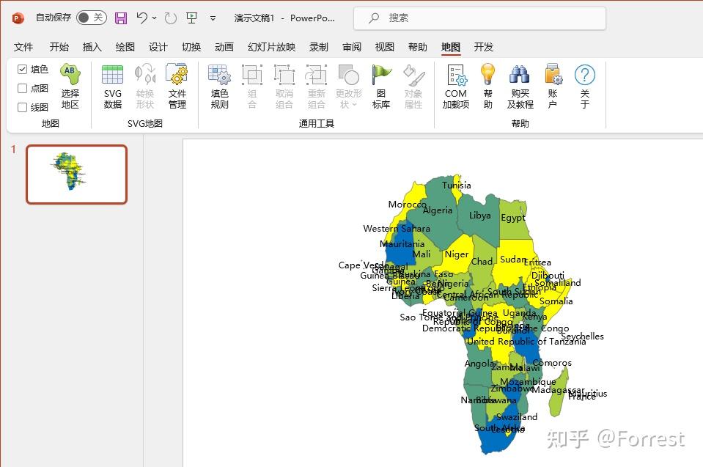
Task: Select slide 1 thumbnail in the panel
Action: pyautogui.click(x=76, y=174)
